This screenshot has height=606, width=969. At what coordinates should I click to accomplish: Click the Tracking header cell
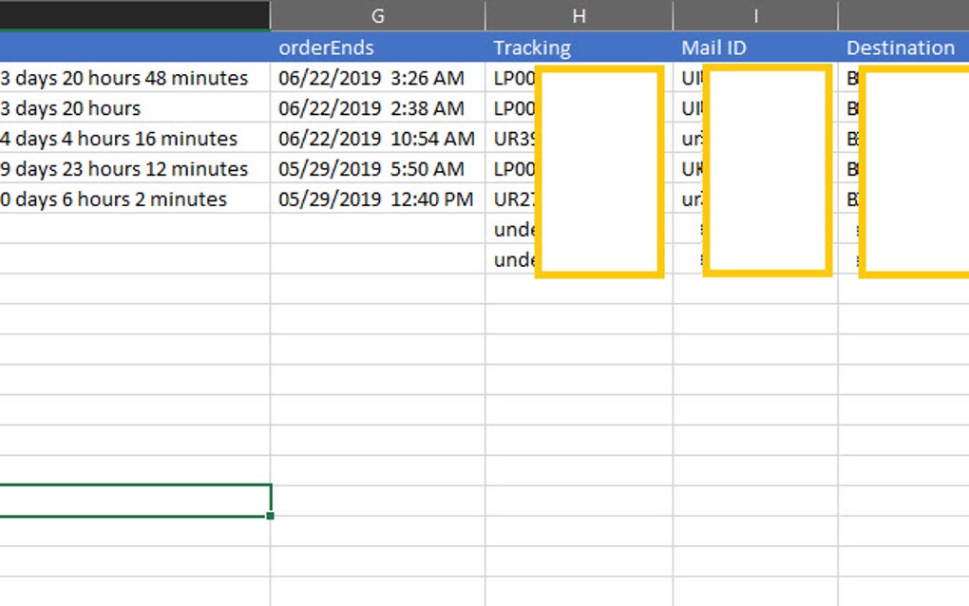[x=532, y=47]
